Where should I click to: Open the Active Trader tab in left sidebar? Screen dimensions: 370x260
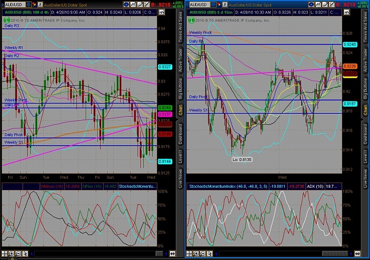tap(181, 60)
